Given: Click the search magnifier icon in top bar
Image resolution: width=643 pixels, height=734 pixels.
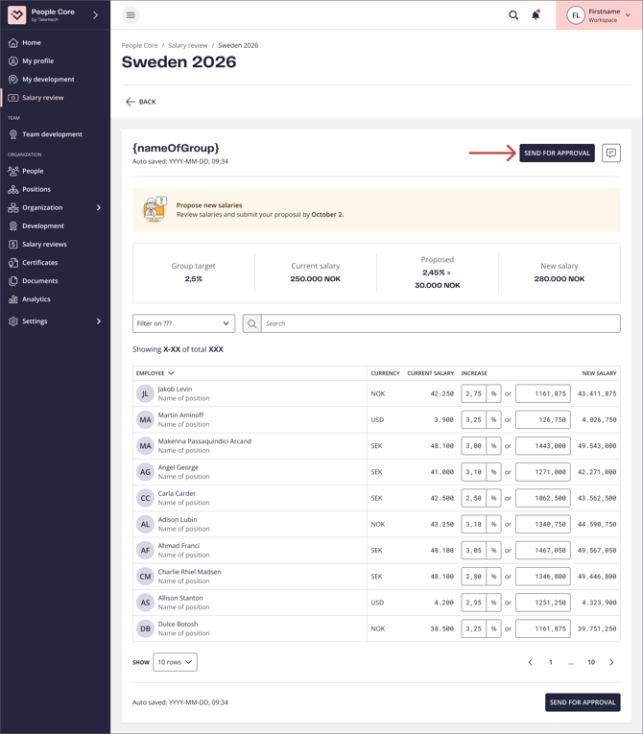Looking at the screenshot, I should pos(513,15).
